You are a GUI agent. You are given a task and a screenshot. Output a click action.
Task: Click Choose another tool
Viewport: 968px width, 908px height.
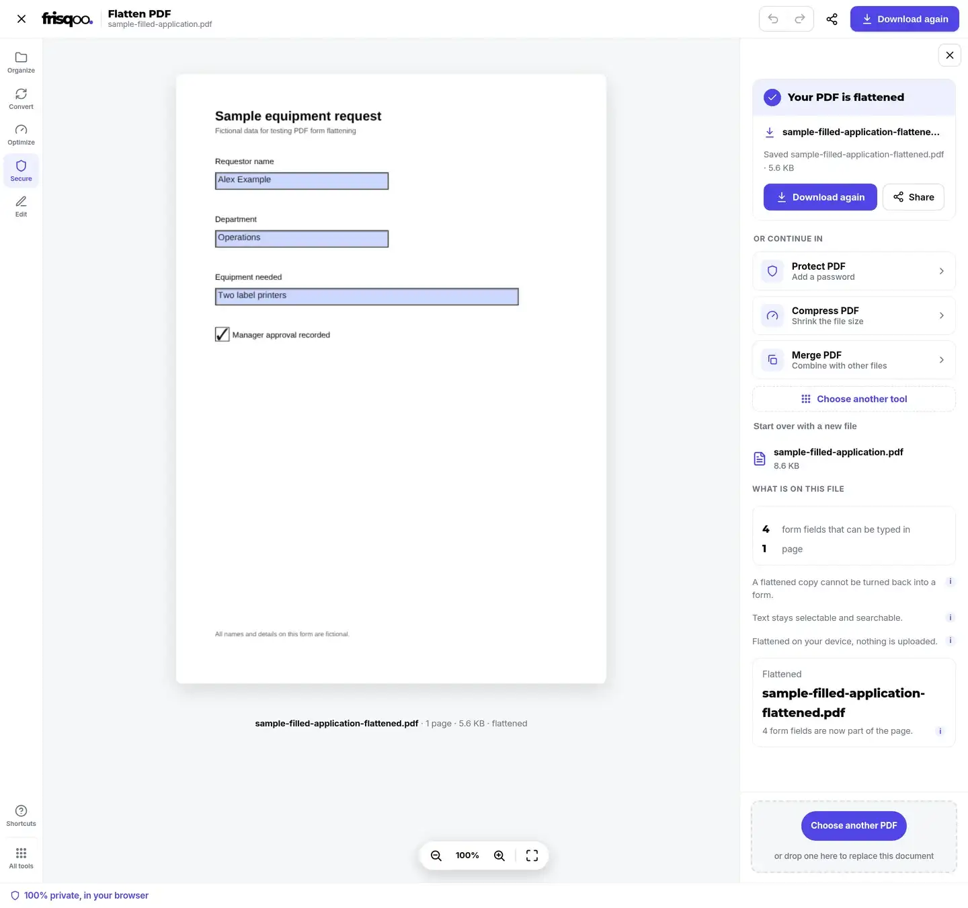click(x=854, y=399)
